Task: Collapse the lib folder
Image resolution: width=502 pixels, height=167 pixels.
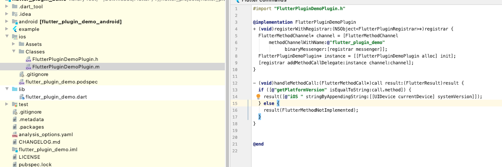Action: 7,89
